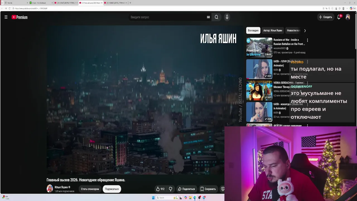The width and height of the screenshot is (357, 201).
Task: Expand the browser tab search dropdown
Action: (x=2, y=3)
